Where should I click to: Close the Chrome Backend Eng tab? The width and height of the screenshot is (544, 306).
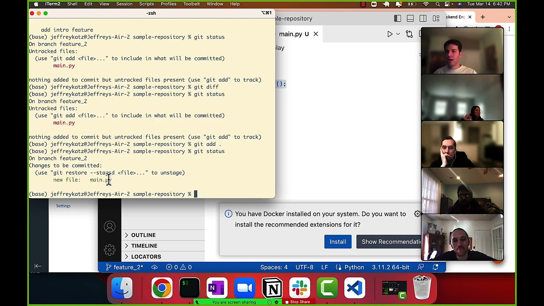[470, 17]
